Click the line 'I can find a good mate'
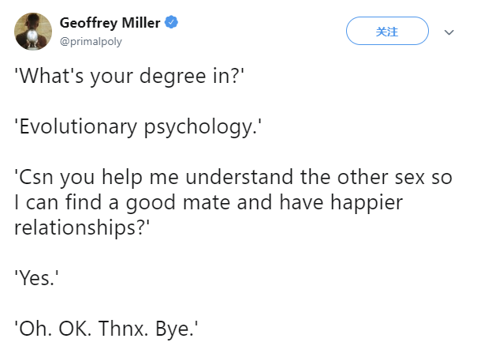 click(209, 202)
